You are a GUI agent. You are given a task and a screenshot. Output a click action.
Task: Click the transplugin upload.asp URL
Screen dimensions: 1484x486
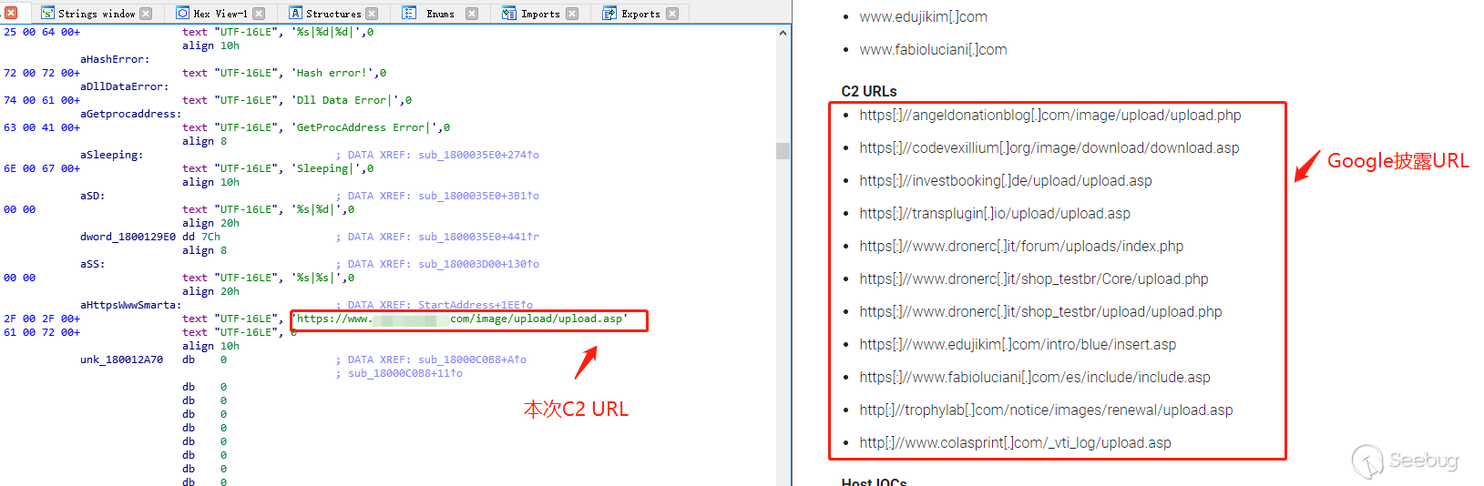995,213
